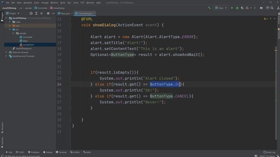Image resolution: width=280 pixels, height=157 pixels.
Task: Click JavaFXDialog in breadcrumb bar
Action: tap(9, 8)
